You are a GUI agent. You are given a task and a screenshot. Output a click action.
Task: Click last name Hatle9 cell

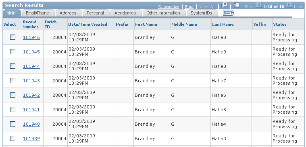tap(219, 52)
